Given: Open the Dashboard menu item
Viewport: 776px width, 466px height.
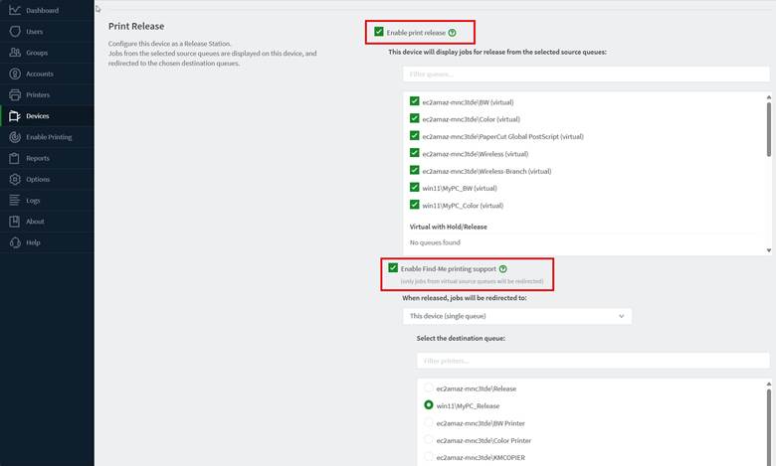Looking at the screenshot, I should (47, 10).
